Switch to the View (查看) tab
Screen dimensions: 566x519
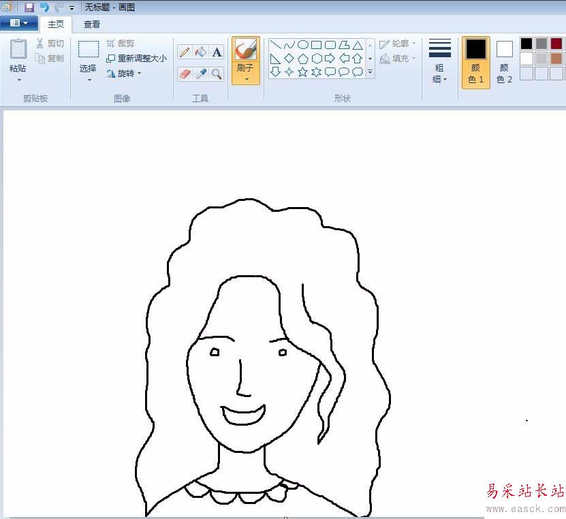tap(92, 25)
